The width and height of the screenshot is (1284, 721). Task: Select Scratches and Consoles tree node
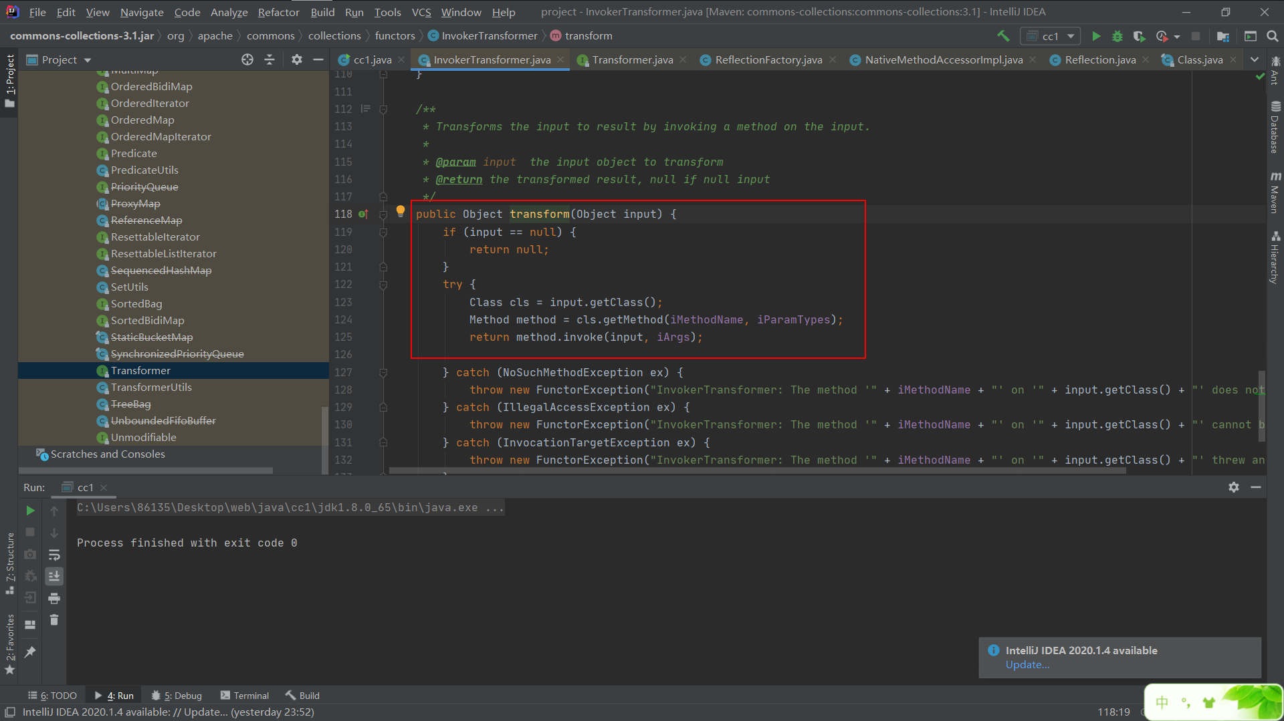click(108, 454)
